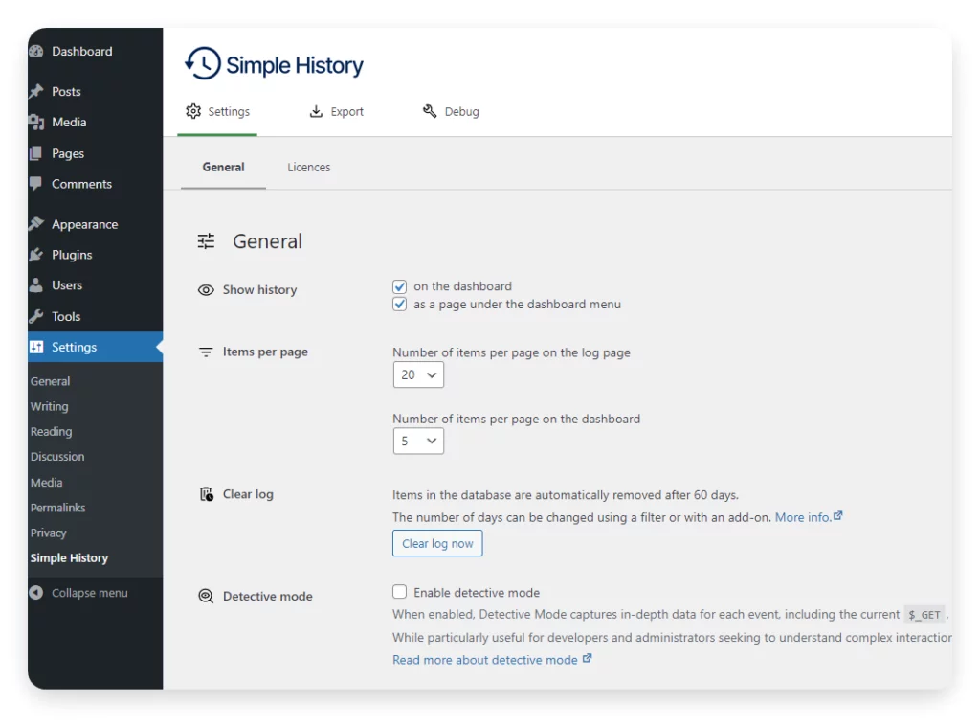Click the Settings sliders icon in sidebar
The width and height of the screenshot is (980, 726).
pyautogui.click(x=36, y=347)
